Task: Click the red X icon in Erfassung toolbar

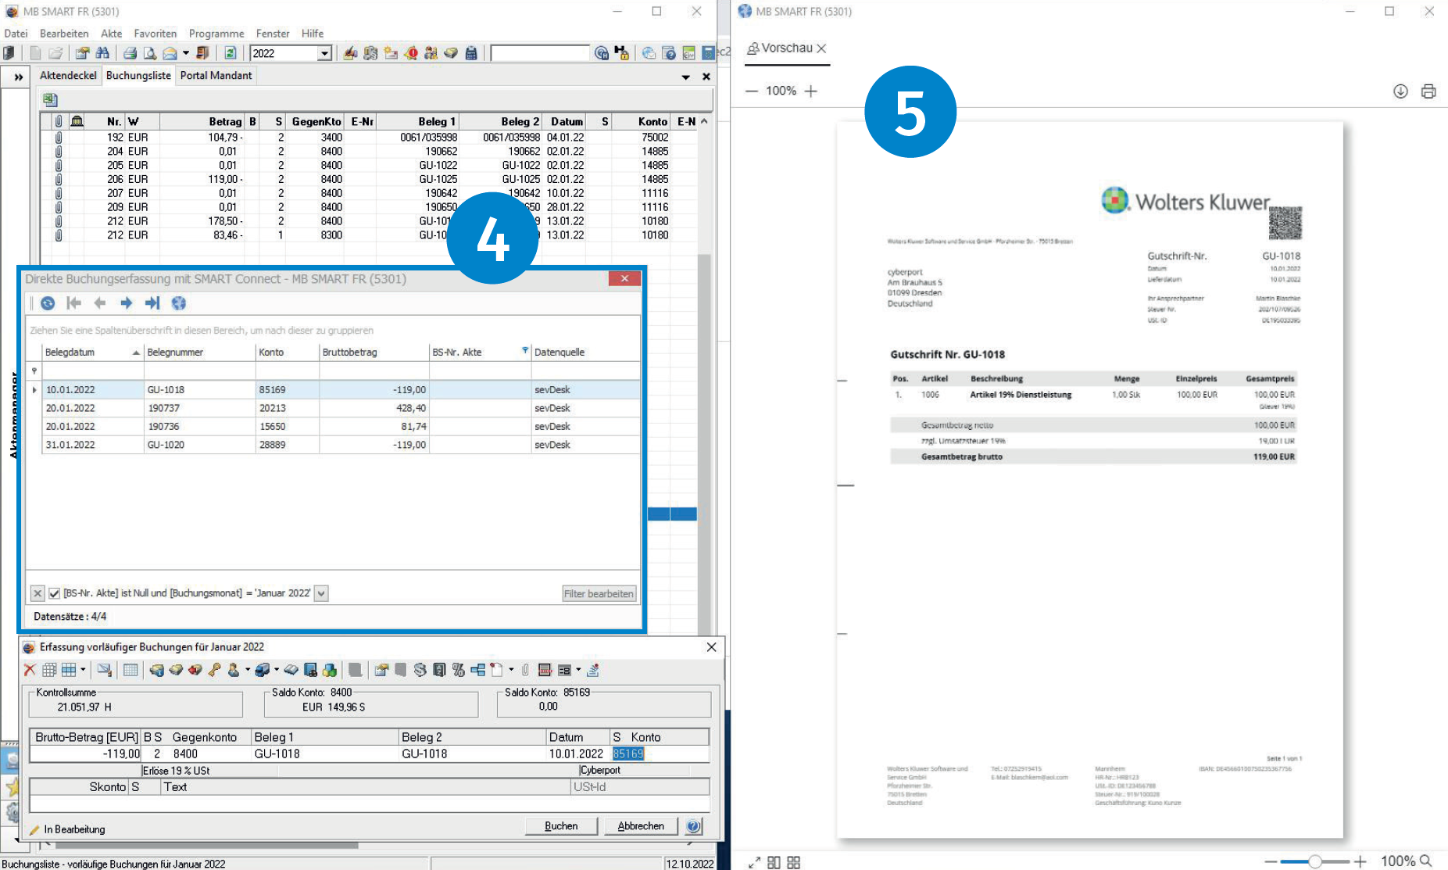Action: click(30, 670)
